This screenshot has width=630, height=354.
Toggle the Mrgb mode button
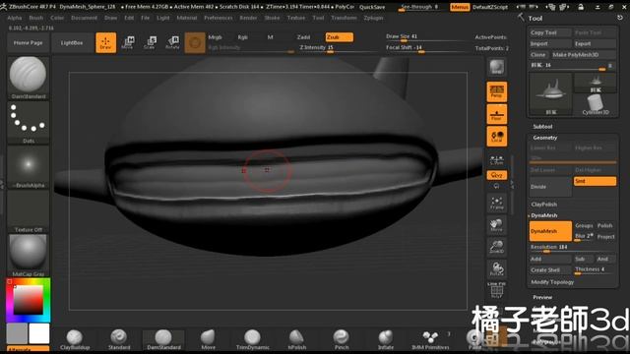215,37
